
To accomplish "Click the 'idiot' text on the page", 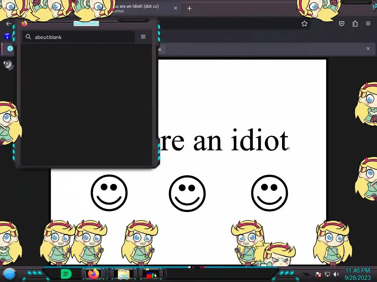I will pos(260,140).
